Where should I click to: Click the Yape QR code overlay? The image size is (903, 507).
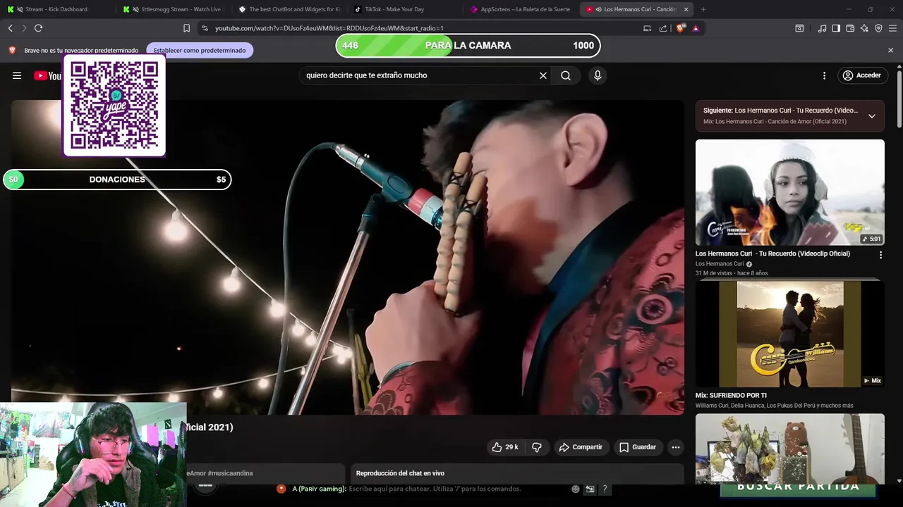pyautogui.click(x=114, y=106)
